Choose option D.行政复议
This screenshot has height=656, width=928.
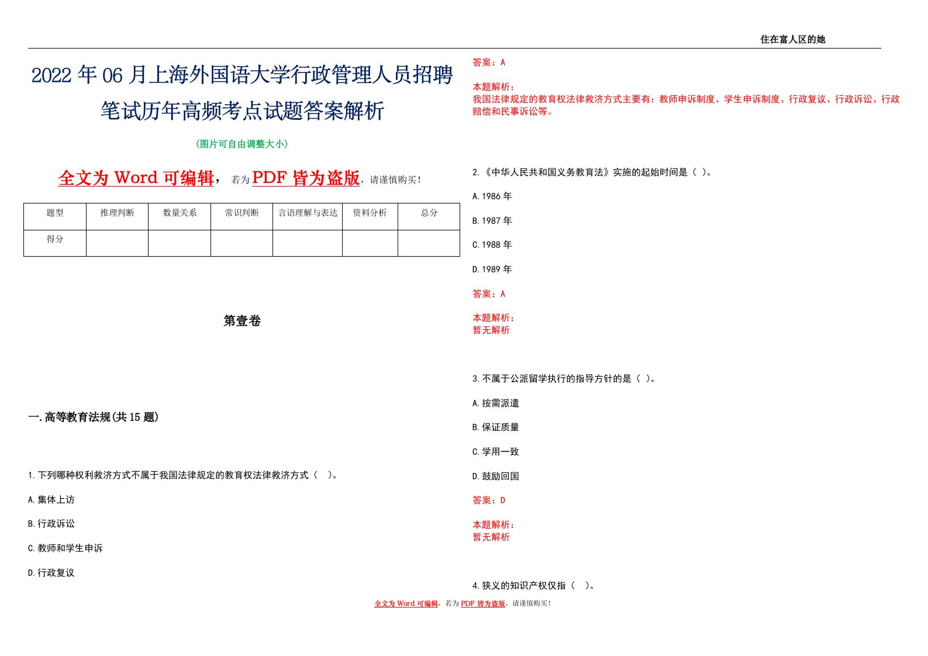(x=51, y=572)
